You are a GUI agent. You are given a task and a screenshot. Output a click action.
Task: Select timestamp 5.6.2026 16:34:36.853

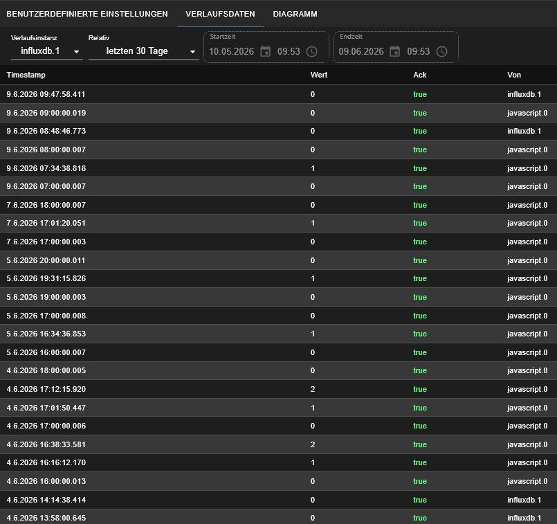[x=46, y=334]
